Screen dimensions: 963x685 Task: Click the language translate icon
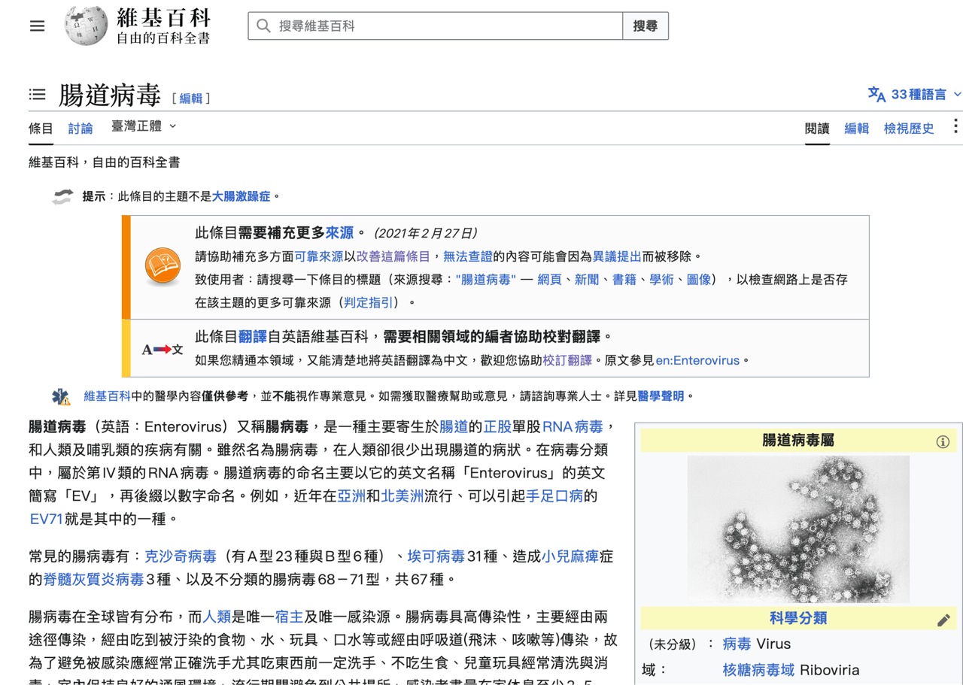[x=876, y=95]
